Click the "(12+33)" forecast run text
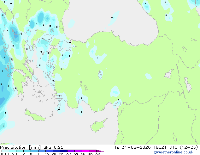 coord(189,147)
